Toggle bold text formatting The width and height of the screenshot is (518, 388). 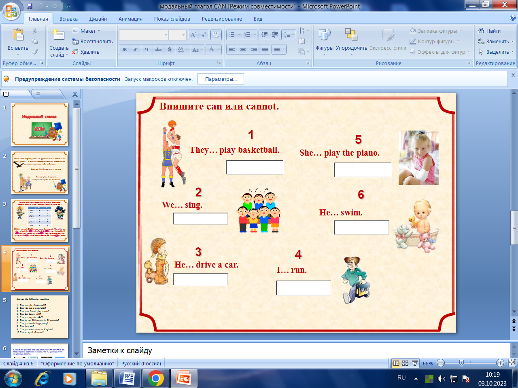point(125,50)
